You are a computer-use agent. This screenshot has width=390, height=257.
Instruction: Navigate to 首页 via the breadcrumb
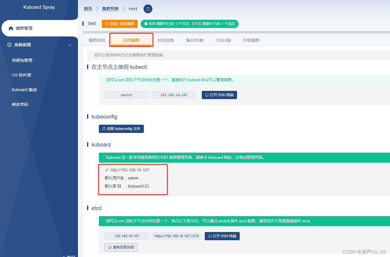coord(88,9)
